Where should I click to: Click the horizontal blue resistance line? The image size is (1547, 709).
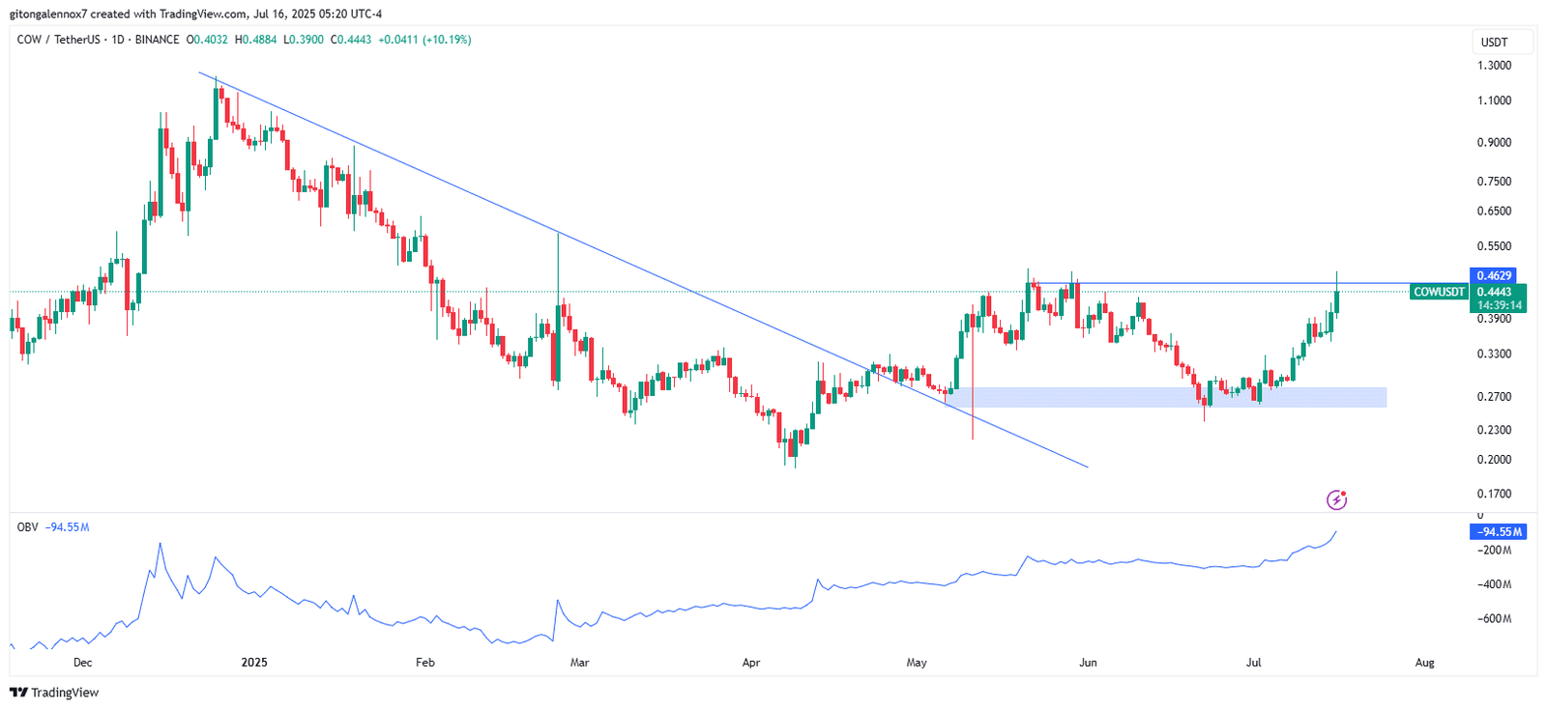[1209, 284]
